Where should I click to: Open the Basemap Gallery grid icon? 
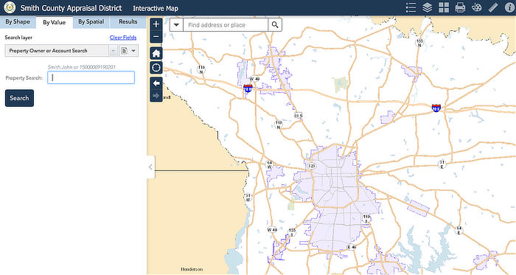click(444, 7)
